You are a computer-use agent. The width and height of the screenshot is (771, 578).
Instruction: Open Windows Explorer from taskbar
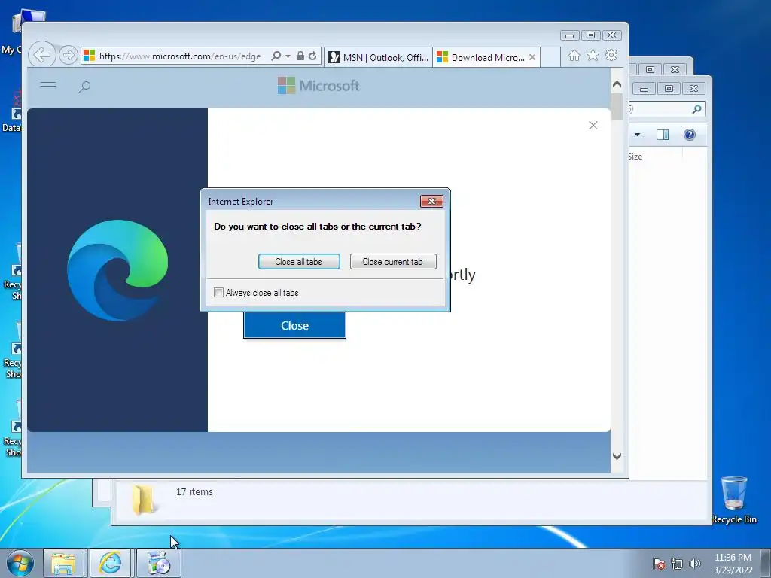[63, 563]
